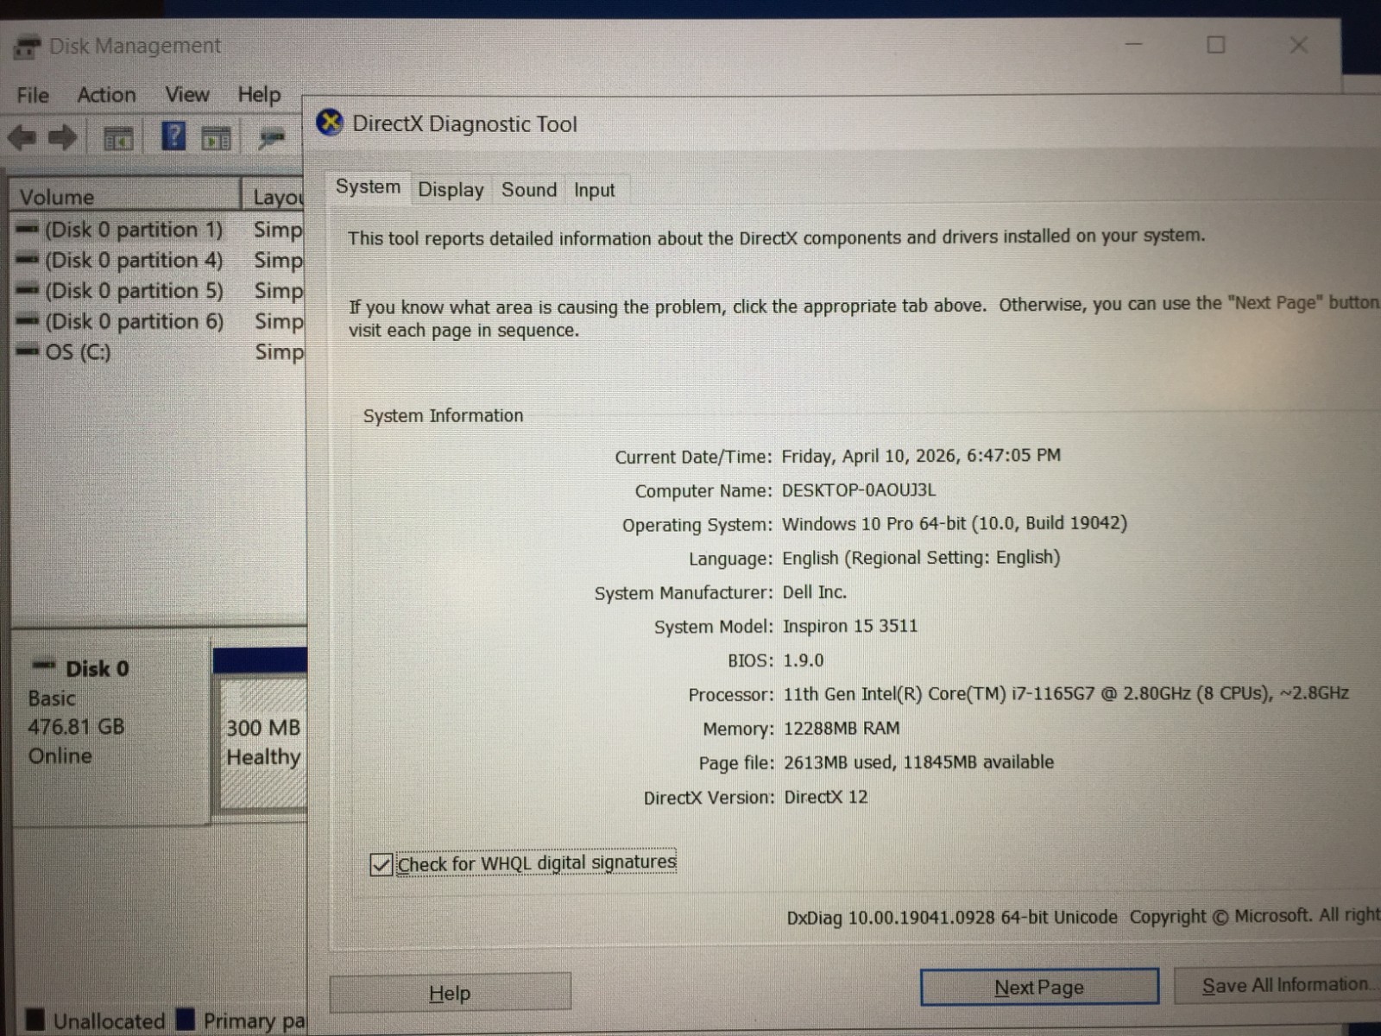Screen dimensions: 1381x1036
Task: Click the Layout column header
Action: click(x=275, y=197)
